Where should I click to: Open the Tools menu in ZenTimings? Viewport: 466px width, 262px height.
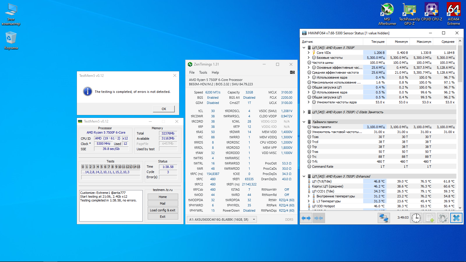[203, 72]
